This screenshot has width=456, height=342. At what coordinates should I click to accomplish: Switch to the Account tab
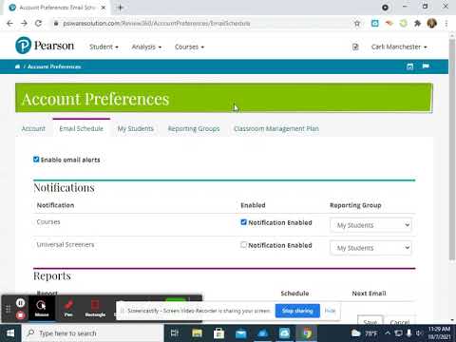33,128
